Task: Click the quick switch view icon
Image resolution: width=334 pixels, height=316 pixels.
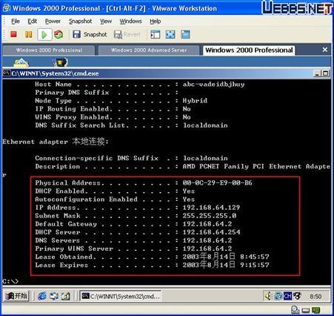Action: tap(185, 34)
